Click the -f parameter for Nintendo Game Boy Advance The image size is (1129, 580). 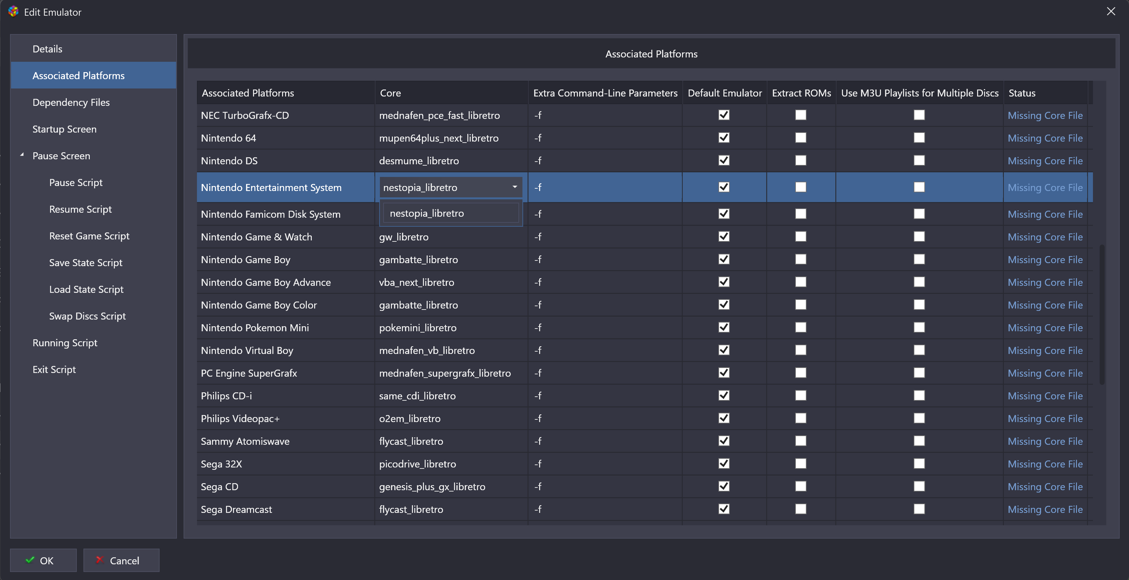(605, 282)
